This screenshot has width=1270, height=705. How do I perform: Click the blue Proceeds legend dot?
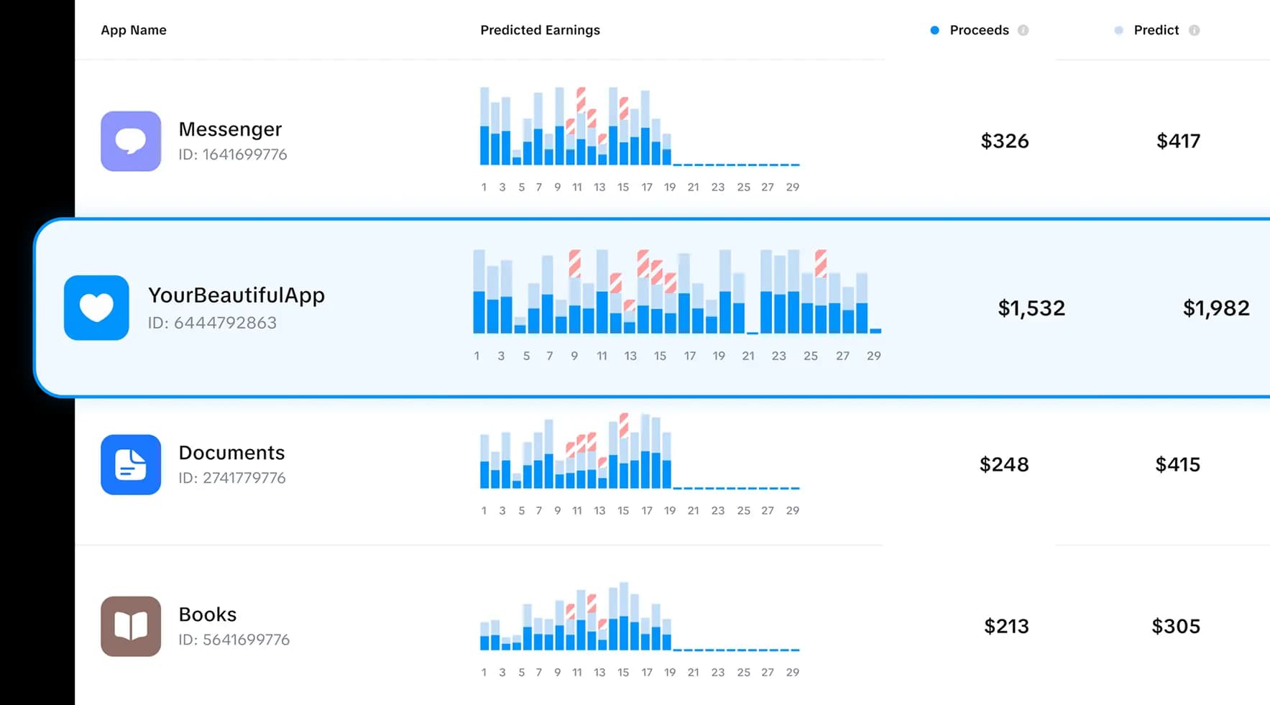click(x=934, y=30)
